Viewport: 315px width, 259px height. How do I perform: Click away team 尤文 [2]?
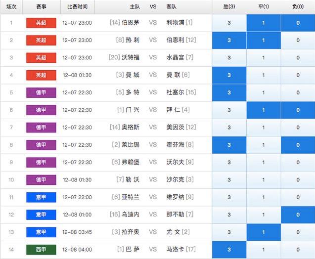pos(178,232)
